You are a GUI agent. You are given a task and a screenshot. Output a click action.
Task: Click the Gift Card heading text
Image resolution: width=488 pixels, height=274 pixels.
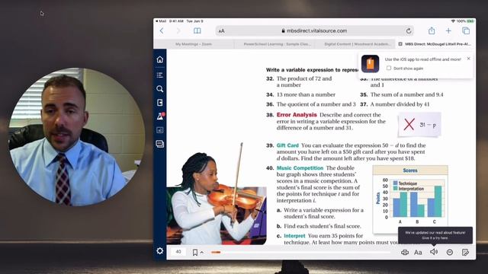[x=287, y=145]
